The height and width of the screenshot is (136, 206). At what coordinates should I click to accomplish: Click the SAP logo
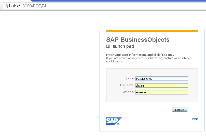coord(114,121)
